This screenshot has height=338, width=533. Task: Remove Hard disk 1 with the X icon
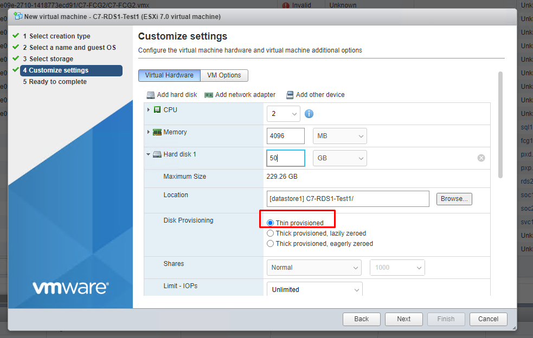[481, 158]
